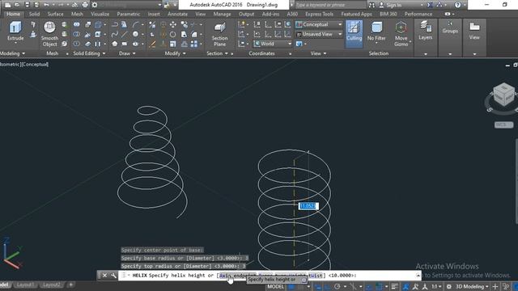Click the Smooth Object mesh tool
The width and height of the screenshot is (518, 291).
(x=49, y=34)
